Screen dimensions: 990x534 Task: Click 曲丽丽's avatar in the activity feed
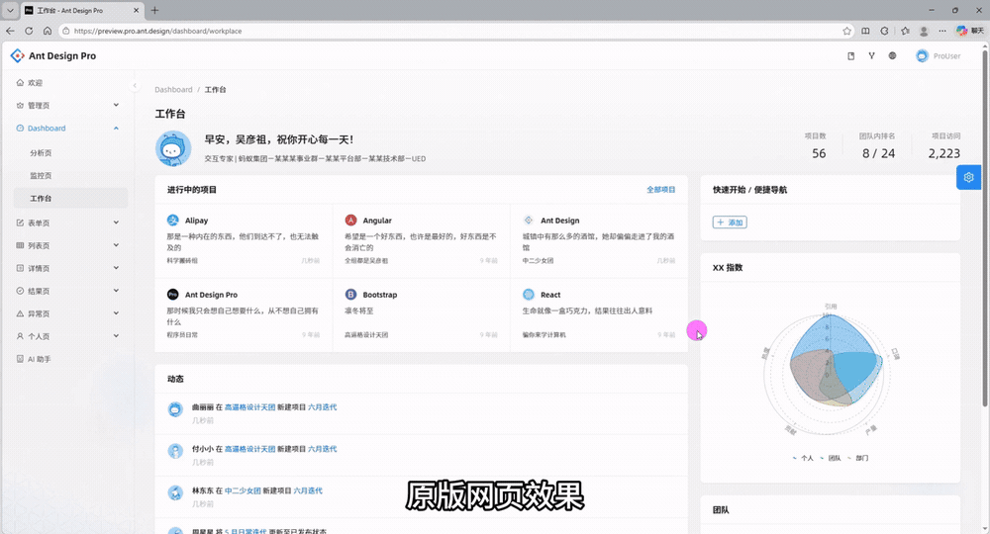click(x=175, y=409)
